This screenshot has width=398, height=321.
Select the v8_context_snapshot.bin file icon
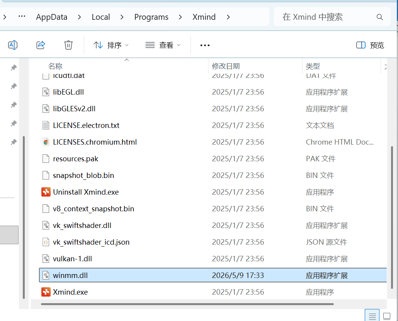pos(46,209)
